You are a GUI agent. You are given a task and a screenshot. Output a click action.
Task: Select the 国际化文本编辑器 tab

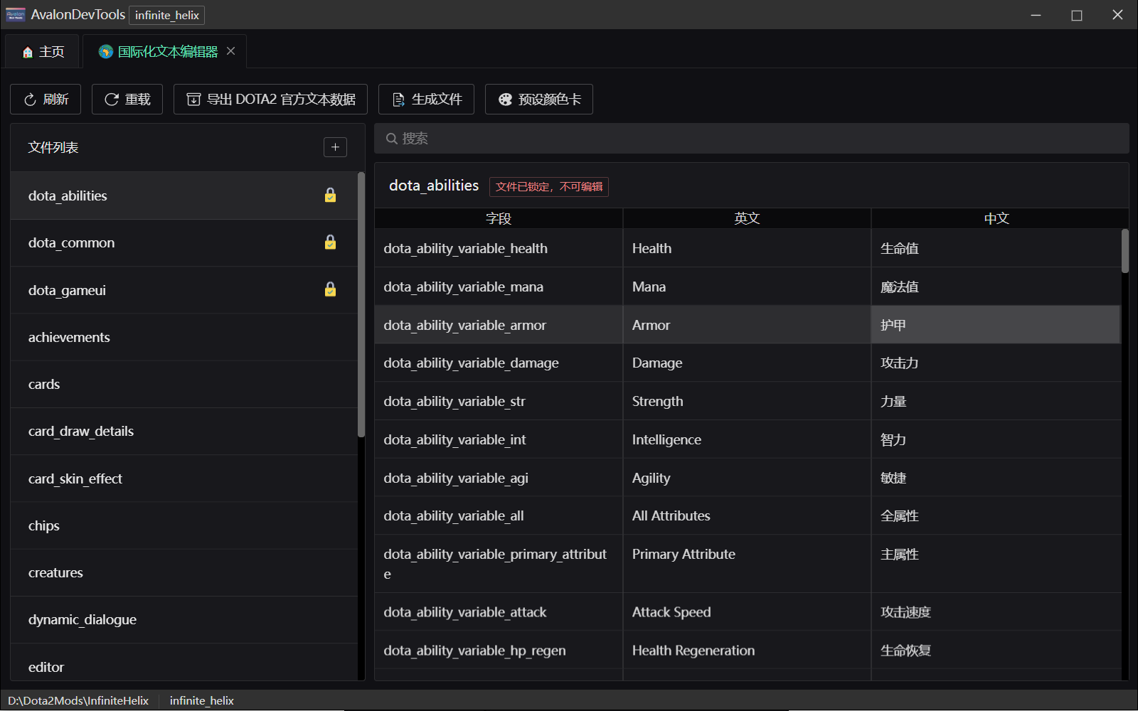click(165, 51)
